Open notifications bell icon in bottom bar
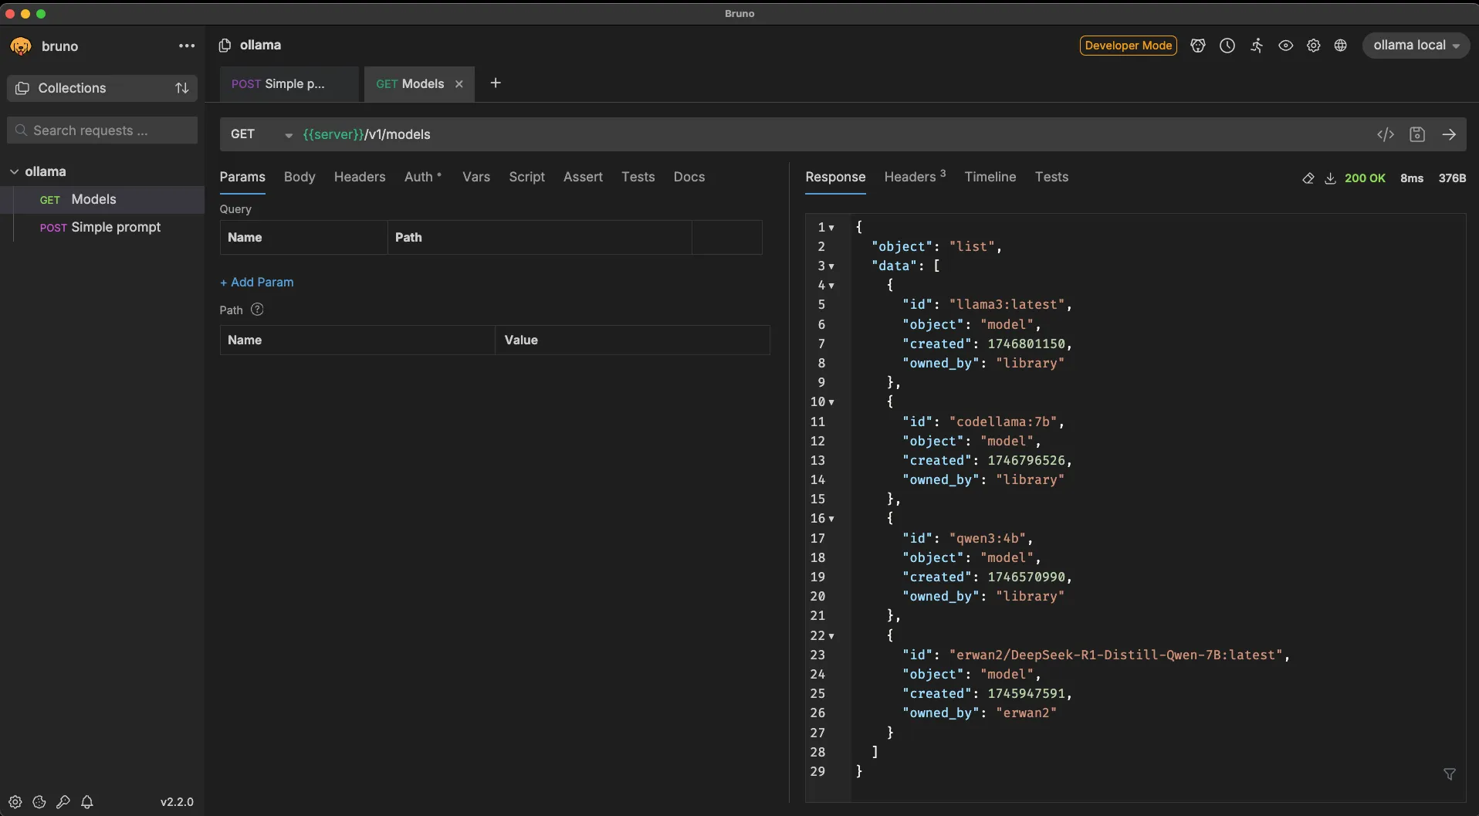The height and width of the screenshot is (816, 1479). point(87,802)
